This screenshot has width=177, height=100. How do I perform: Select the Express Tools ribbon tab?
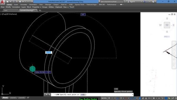point(80,4)
